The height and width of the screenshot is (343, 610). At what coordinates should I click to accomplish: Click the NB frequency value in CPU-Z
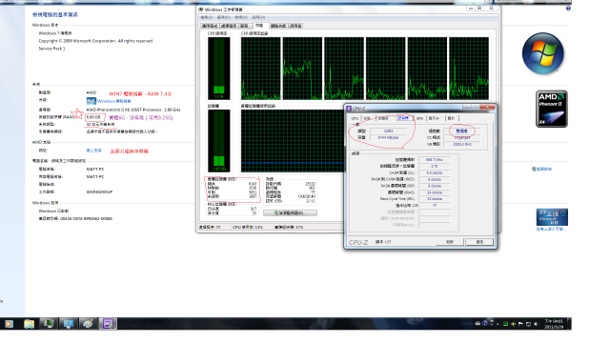(462, 144)
